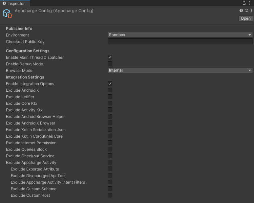
Task: Check Exclude Android X Browser
Action: 110,123
